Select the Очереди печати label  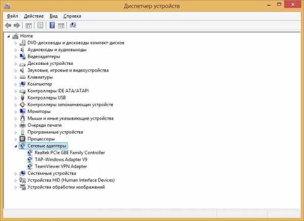coord(45,125)
